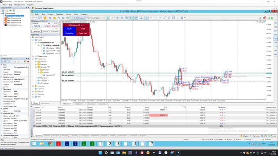
Task: Collapse the Советники node in Navigator
Action: pos(33,59)
